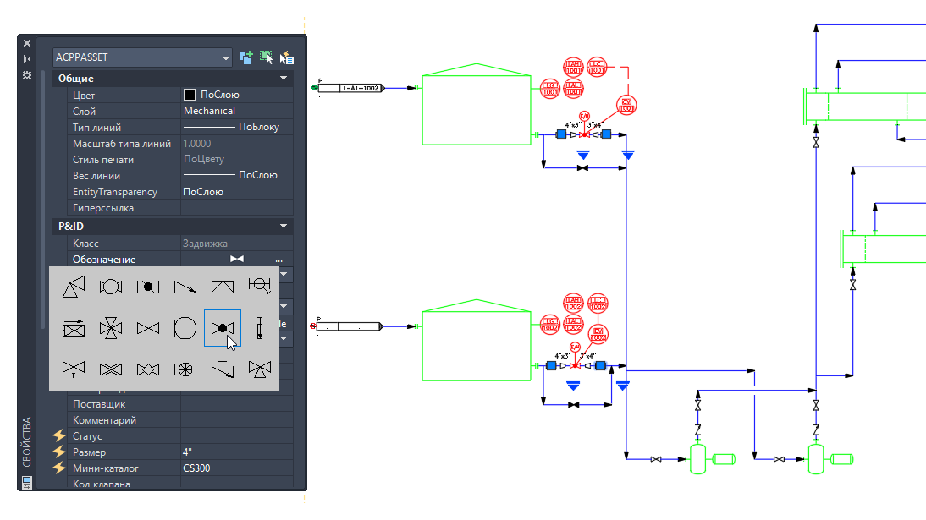
Task: Select the ball valve symbol with filled center
Action: [222, 328]
